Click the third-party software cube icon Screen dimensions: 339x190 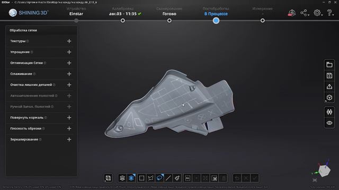tap(329, 98)
